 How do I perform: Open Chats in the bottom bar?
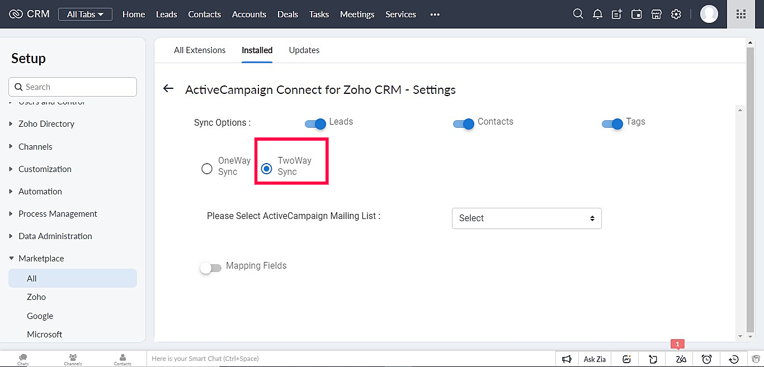[23, 359]
